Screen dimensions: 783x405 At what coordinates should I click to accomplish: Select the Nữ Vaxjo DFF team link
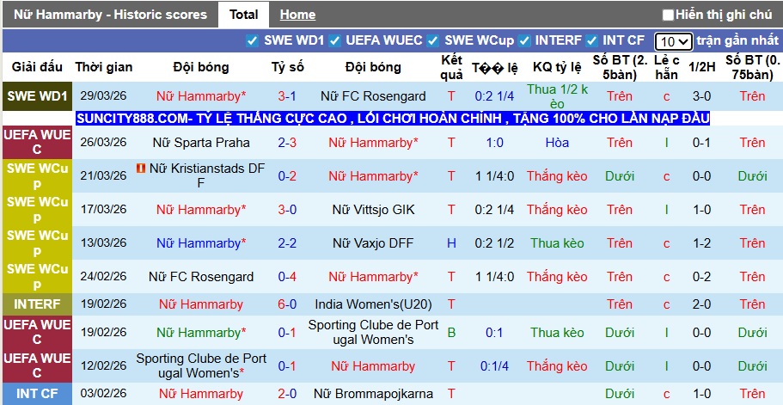pos(373,243)
